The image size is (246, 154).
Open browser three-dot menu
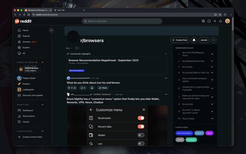[x=231, y=15]
